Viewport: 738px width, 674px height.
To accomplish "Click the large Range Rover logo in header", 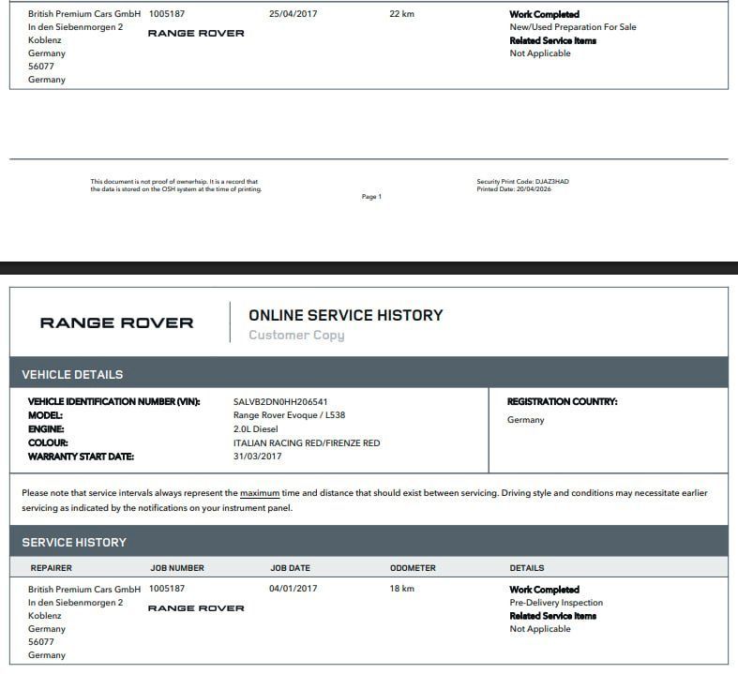I will pos(116,323).
